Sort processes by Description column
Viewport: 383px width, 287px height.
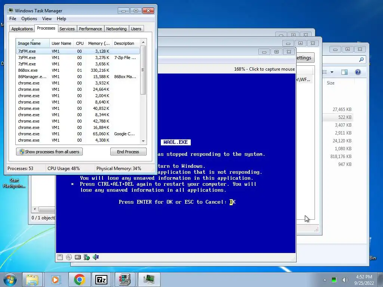click(126, 43)
